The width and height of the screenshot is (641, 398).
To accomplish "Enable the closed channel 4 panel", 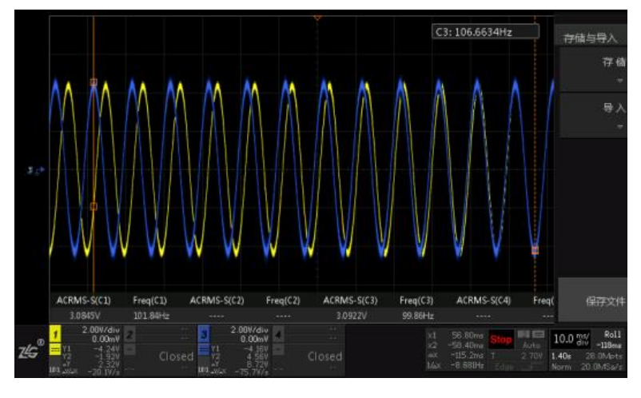I will point(312,355).
